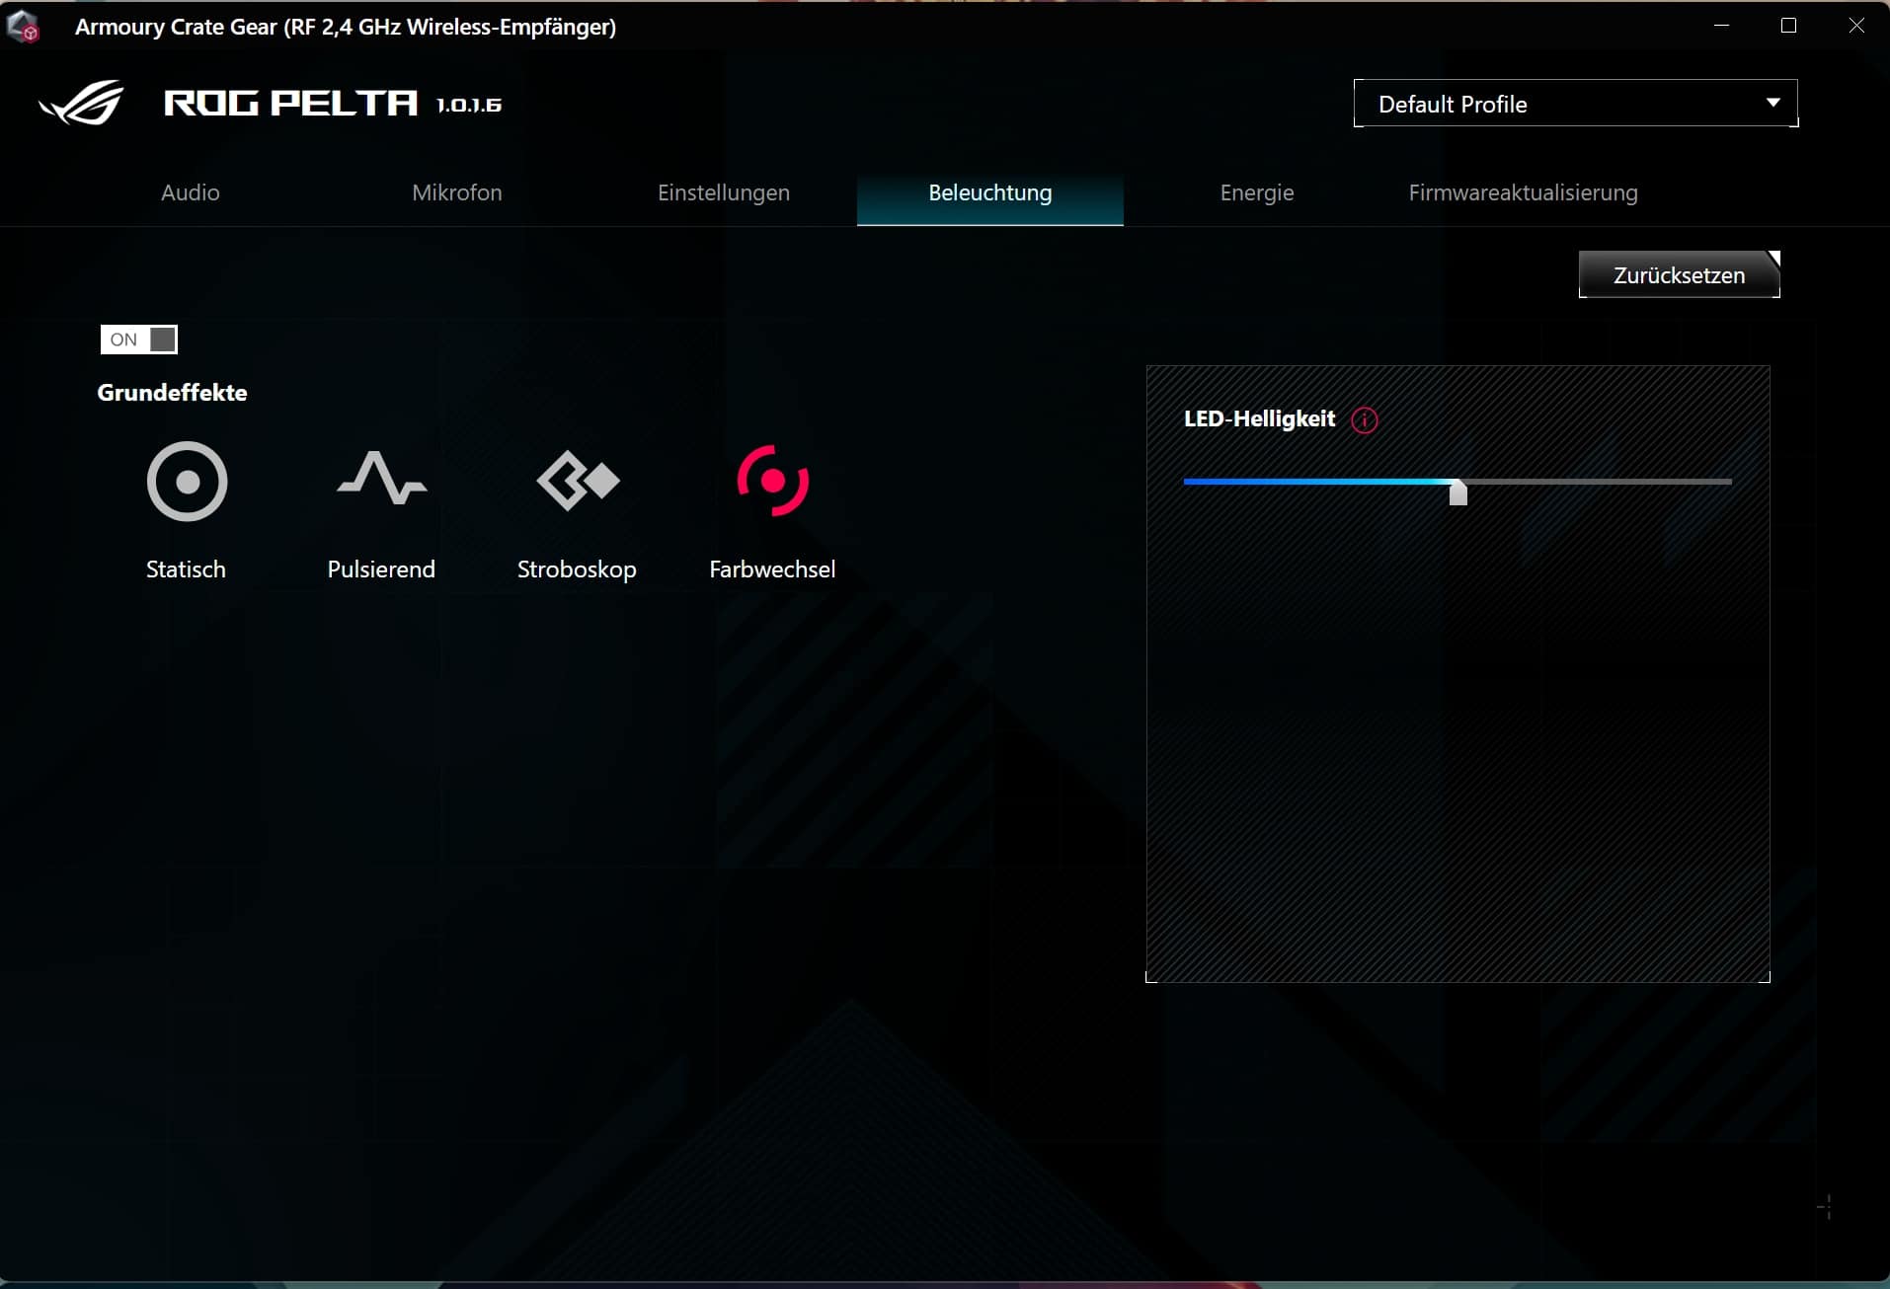Open the Default Profile dropdown
The height and width of the screenshot is (1289, 1890).
[x=1575, y=104]
